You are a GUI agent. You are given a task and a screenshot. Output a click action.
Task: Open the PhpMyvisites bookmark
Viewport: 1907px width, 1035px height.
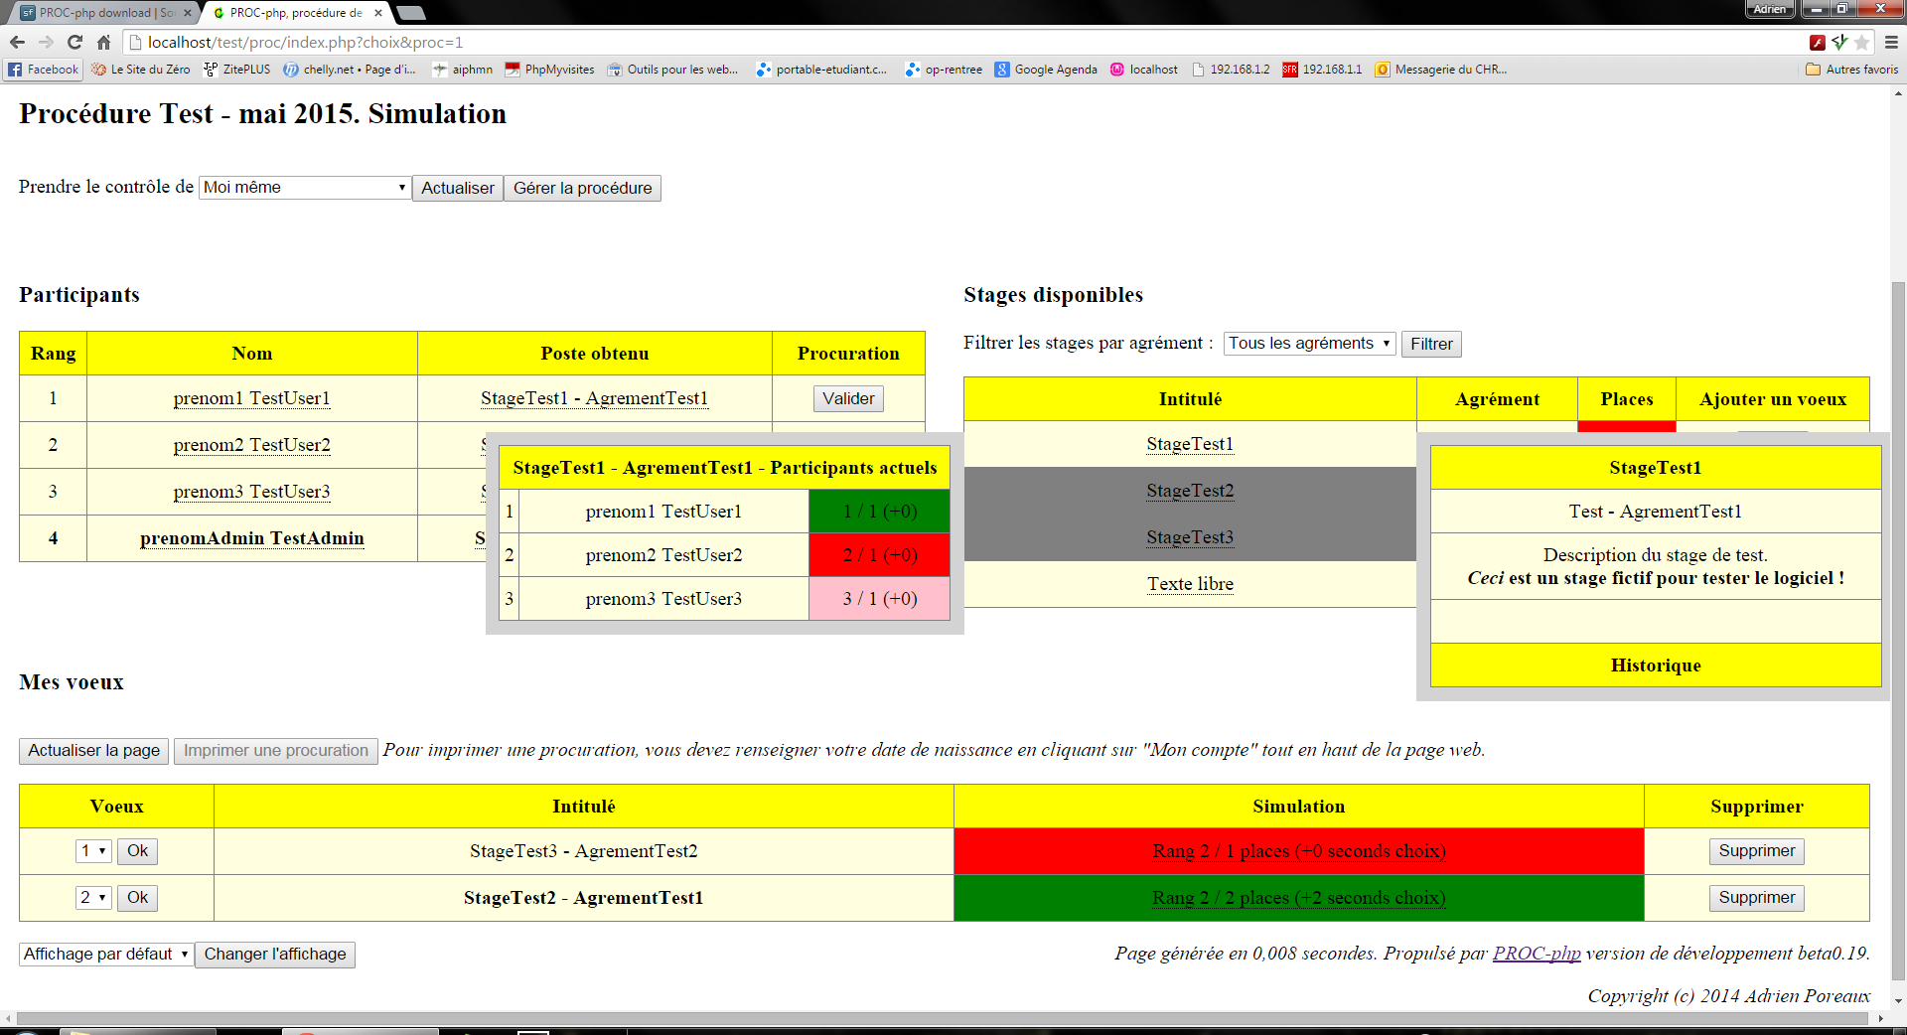pos(549,69)
